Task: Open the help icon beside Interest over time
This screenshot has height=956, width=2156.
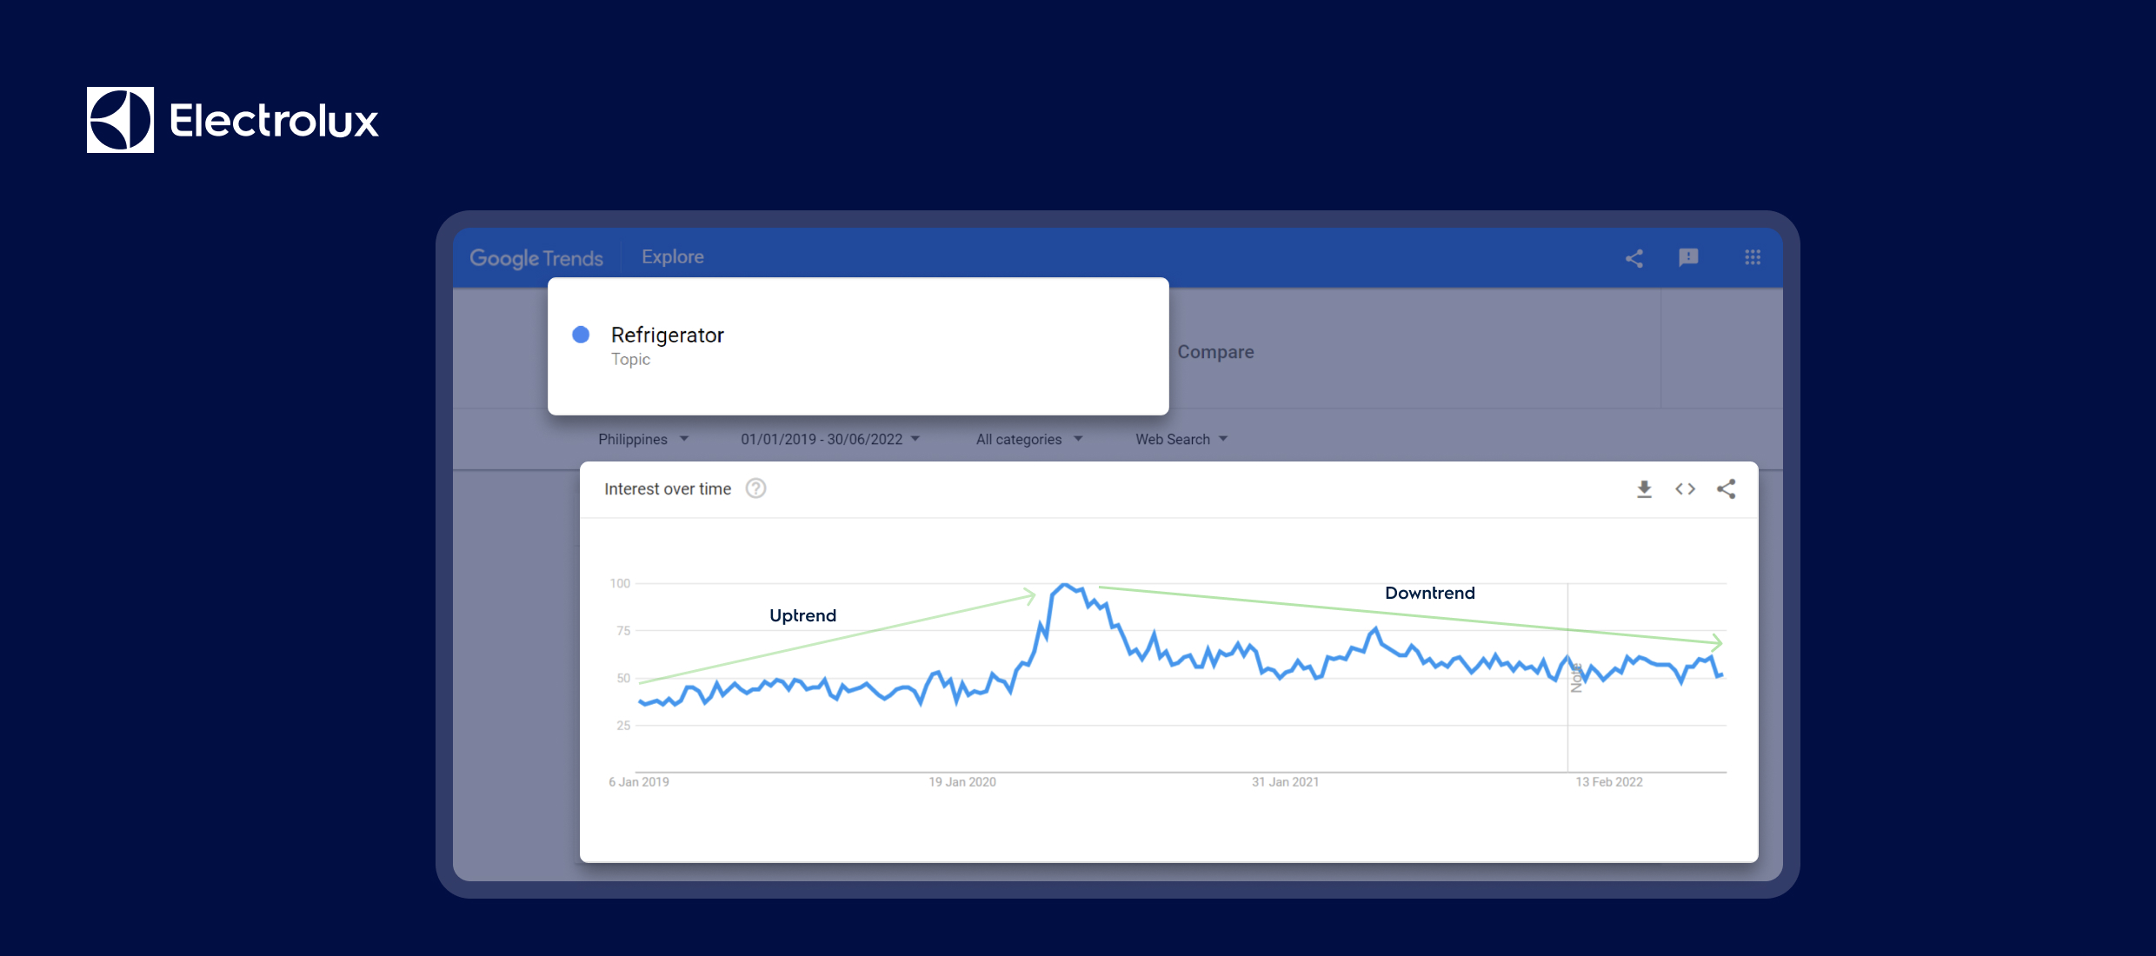Action: (755, 488)
